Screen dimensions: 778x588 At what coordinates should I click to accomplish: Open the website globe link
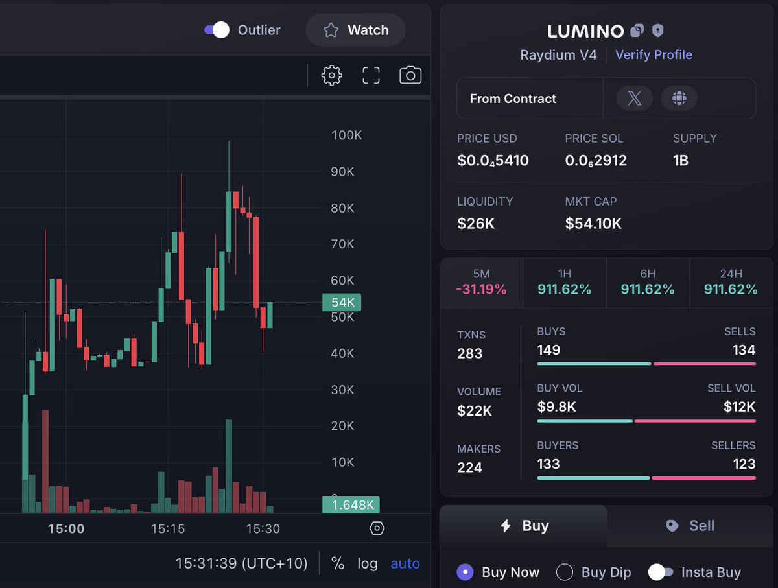pos(679,99)
